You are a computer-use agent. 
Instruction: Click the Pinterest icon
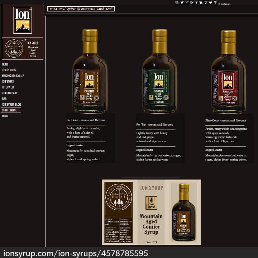pyautogui.click(x=206, y=3)
